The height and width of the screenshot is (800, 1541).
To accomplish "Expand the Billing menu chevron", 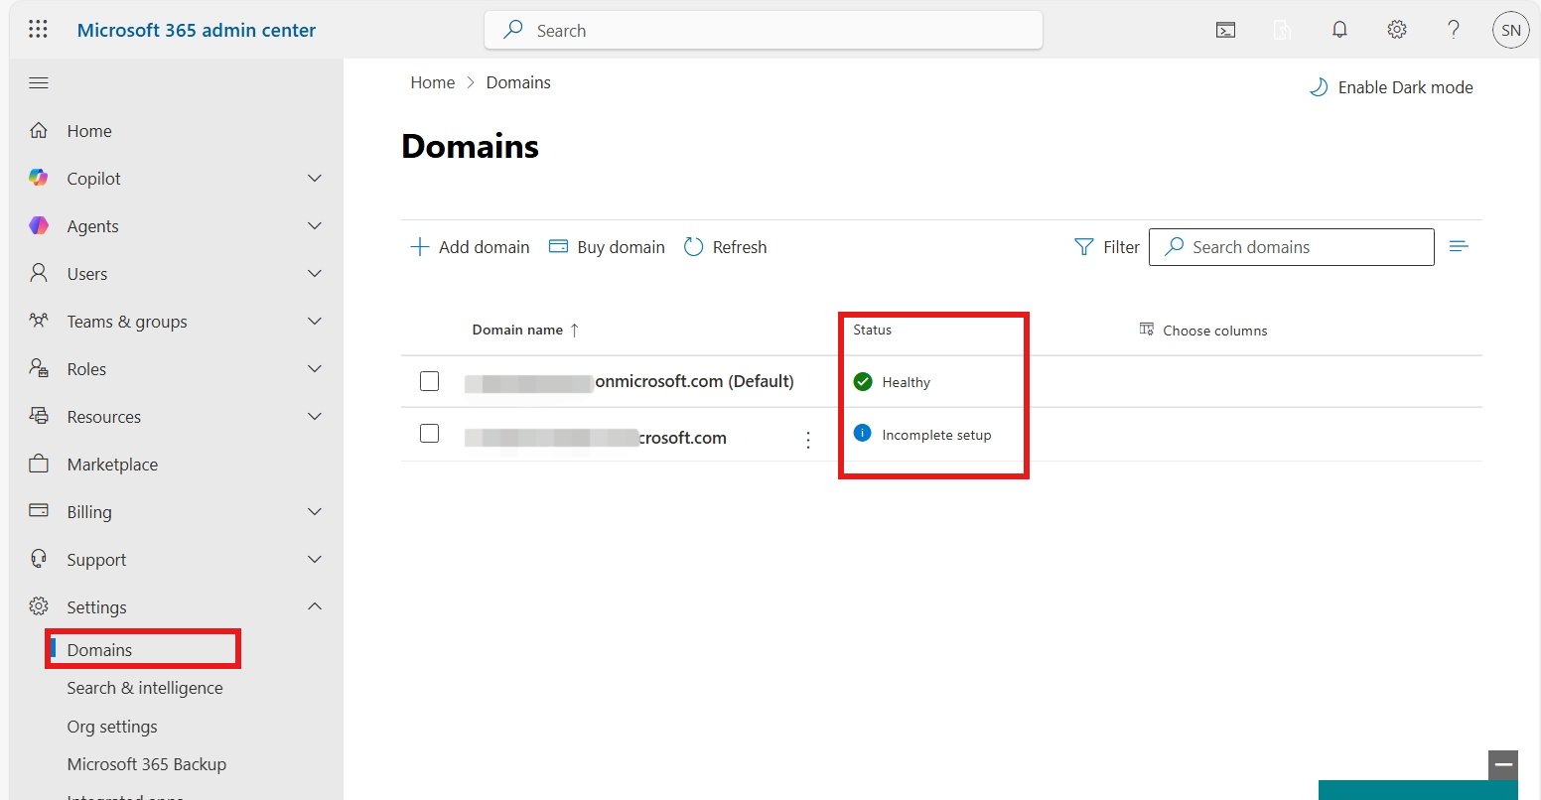I will (x=315, y=511).
